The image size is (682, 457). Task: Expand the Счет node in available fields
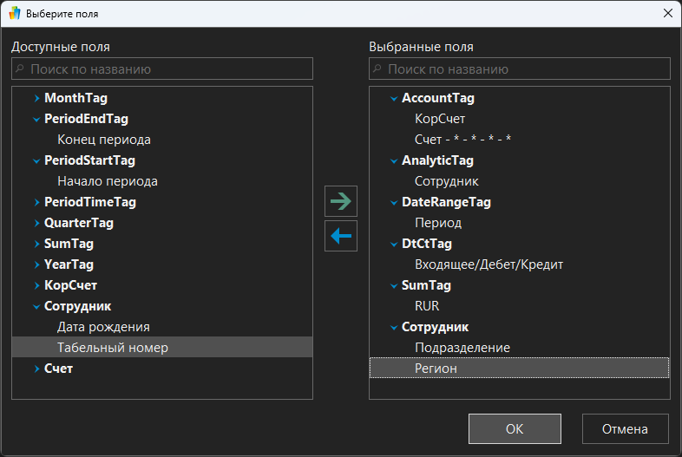pyautogui.click(x=36, y=369)
